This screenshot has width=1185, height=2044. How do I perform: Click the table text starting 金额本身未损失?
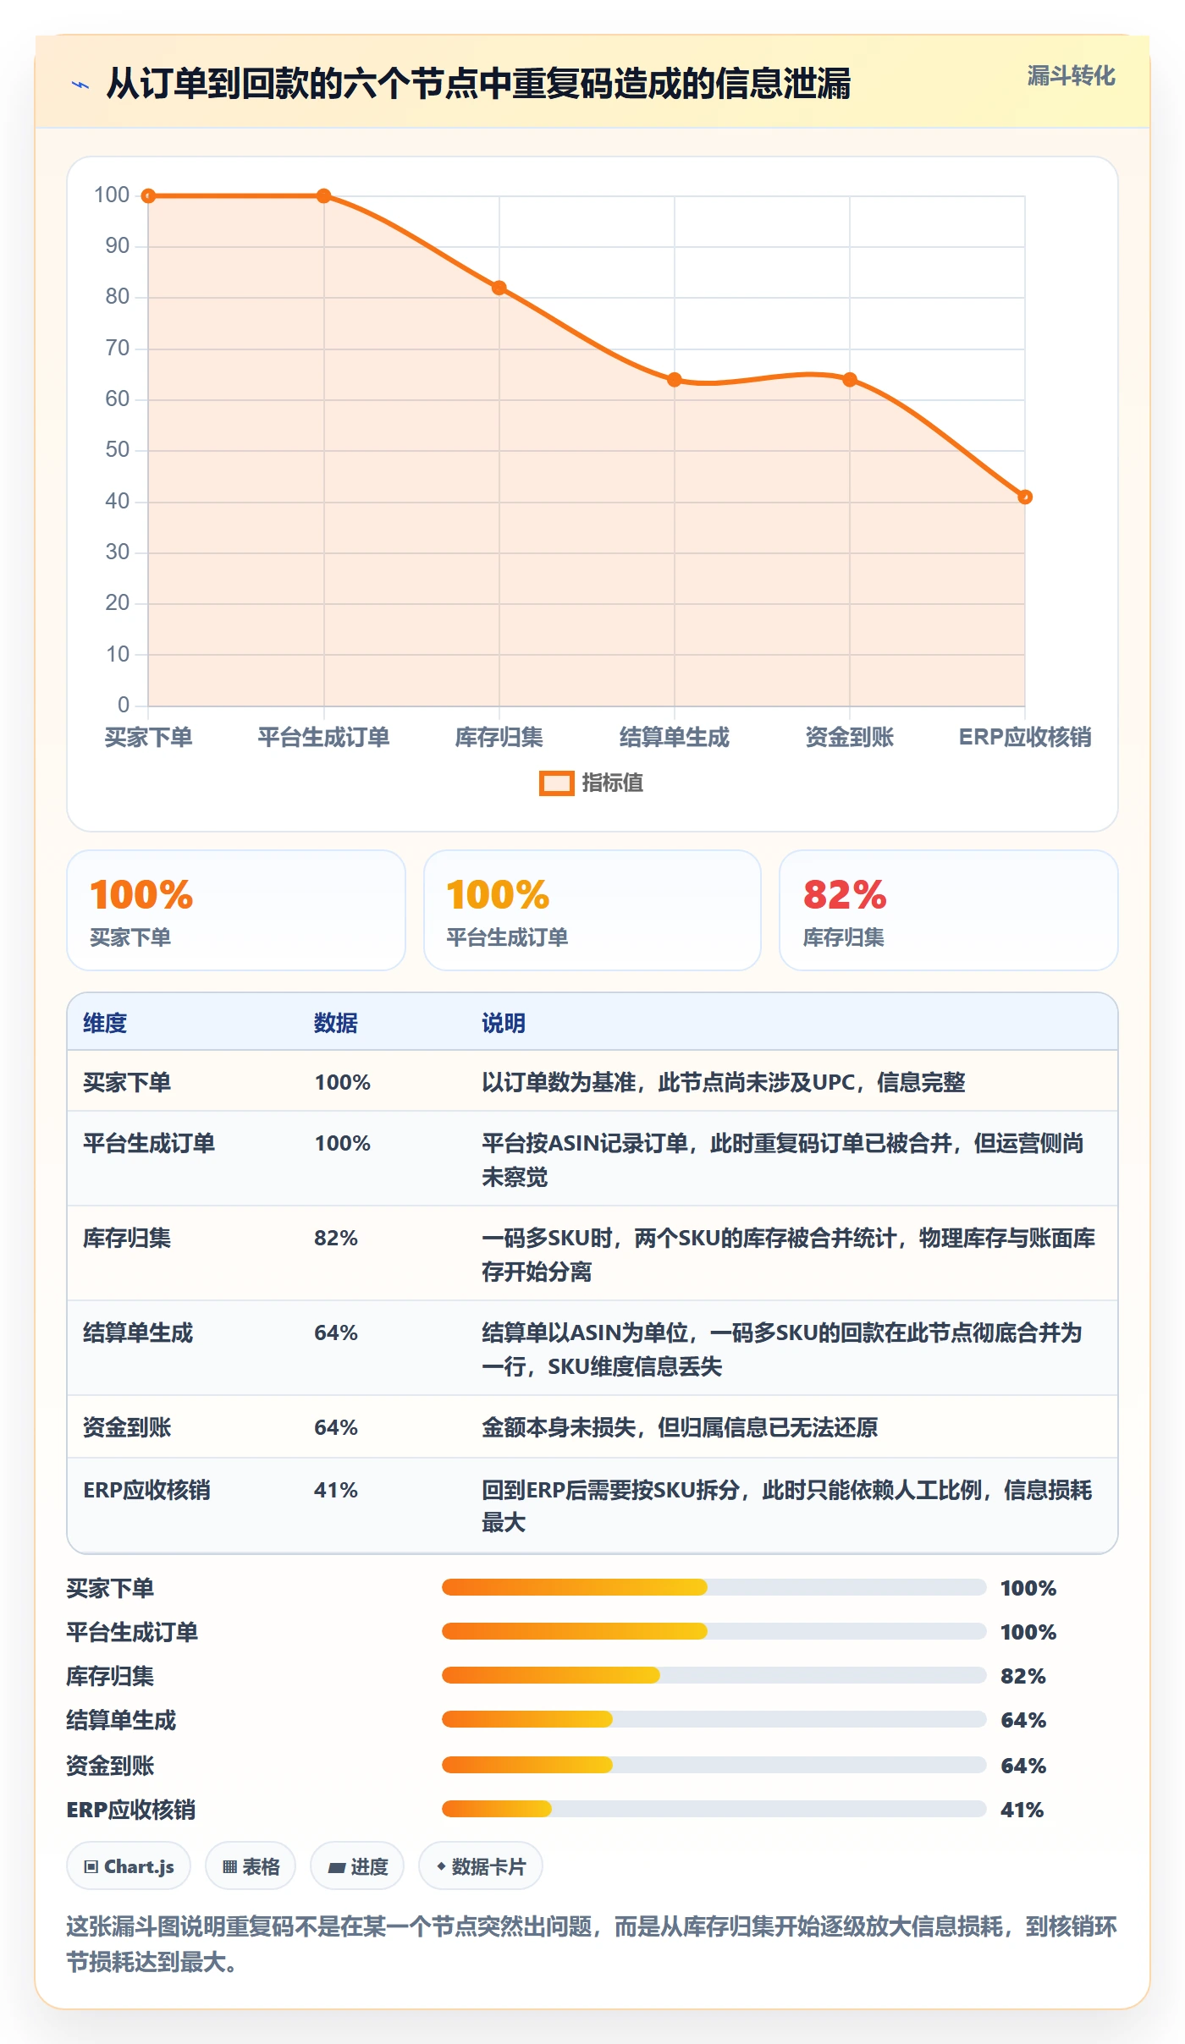pyautogui.click(x=680, y=1427)
